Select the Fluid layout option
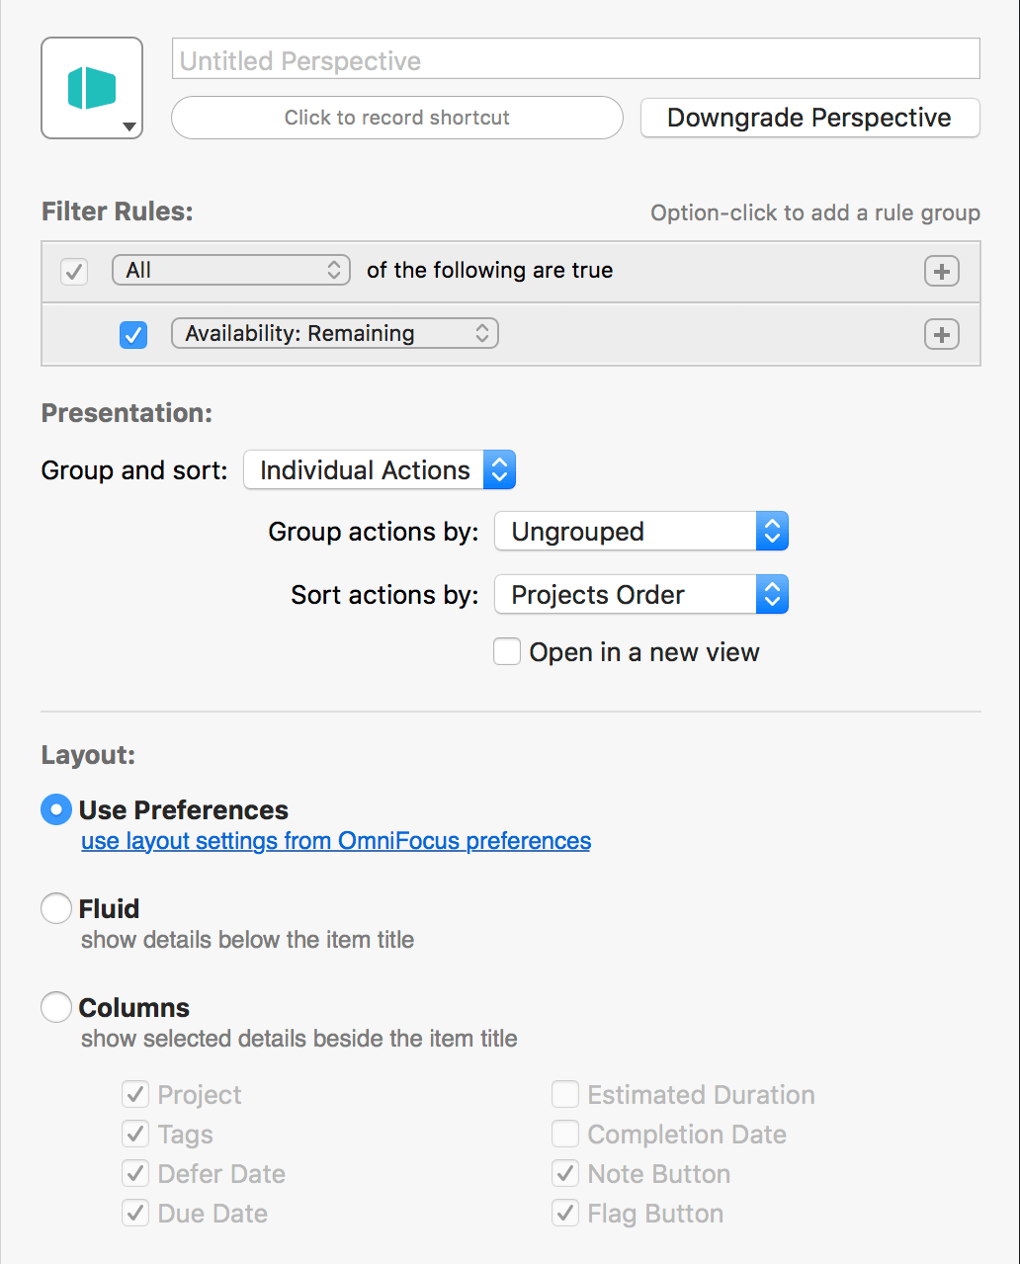Image resolution: width=1020 pixels, height=1264 pixels. [x=56, y=909]
